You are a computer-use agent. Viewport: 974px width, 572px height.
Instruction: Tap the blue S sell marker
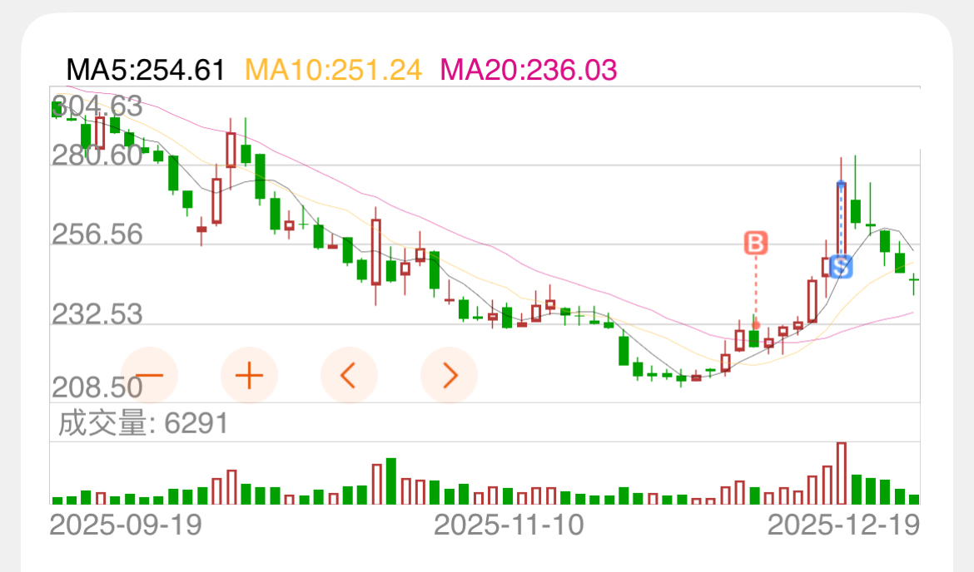coord(841,268)
